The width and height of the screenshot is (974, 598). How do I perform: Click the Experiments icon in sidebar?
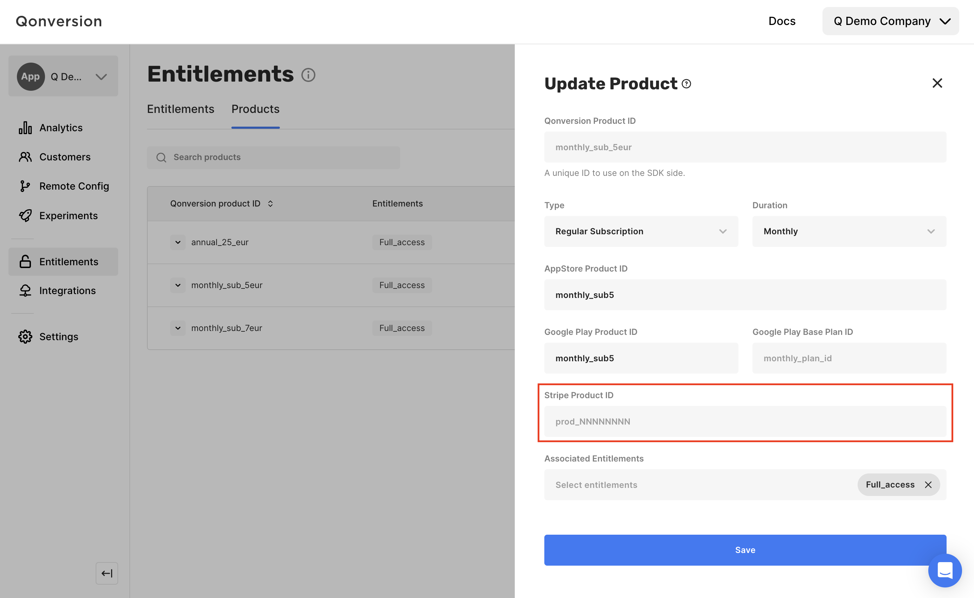(x=25, y=215)
